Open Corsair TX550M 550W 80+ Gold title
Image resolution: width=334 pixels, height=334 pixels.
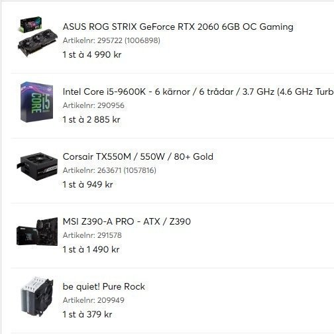[x=138, y=156]
